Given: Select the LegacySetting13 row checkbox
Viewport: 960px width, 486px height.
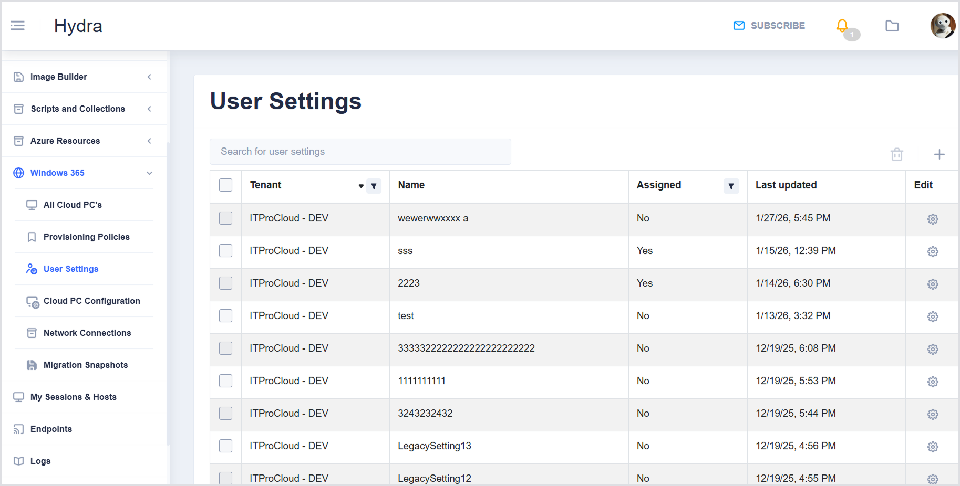Looking at the screenshot, I should tap(225, 446).
